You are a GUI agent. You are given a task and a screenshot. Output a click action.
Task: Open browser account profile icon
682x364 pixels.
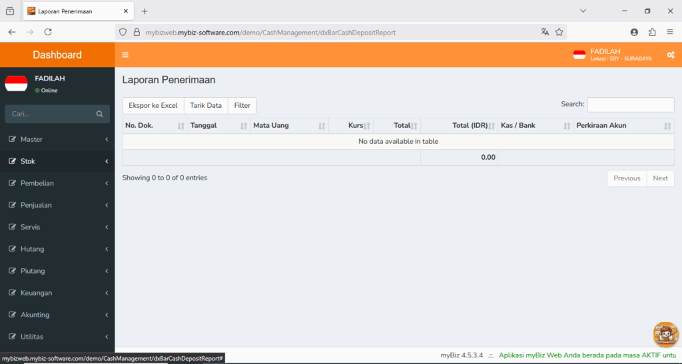[x=634, y=32]
